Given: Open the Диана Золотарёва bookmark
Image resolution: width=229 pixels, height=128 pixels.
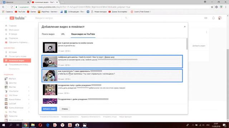Looking at the screenshot, I should pos(118,12).
